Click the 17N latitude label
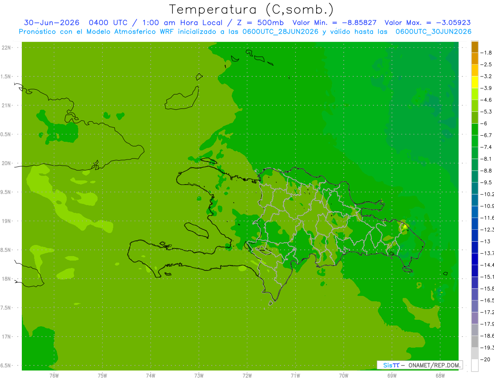The image size is (494, 381). click(6, 337)
